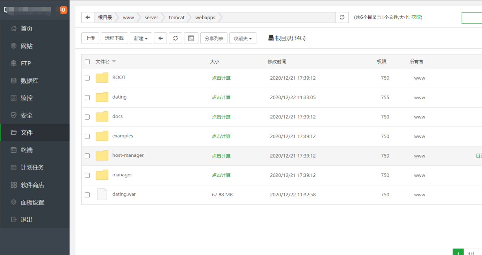The height and width of the screenshot is (255, 482).
Task: Click the 上传 button
Action: pos(90,38)
